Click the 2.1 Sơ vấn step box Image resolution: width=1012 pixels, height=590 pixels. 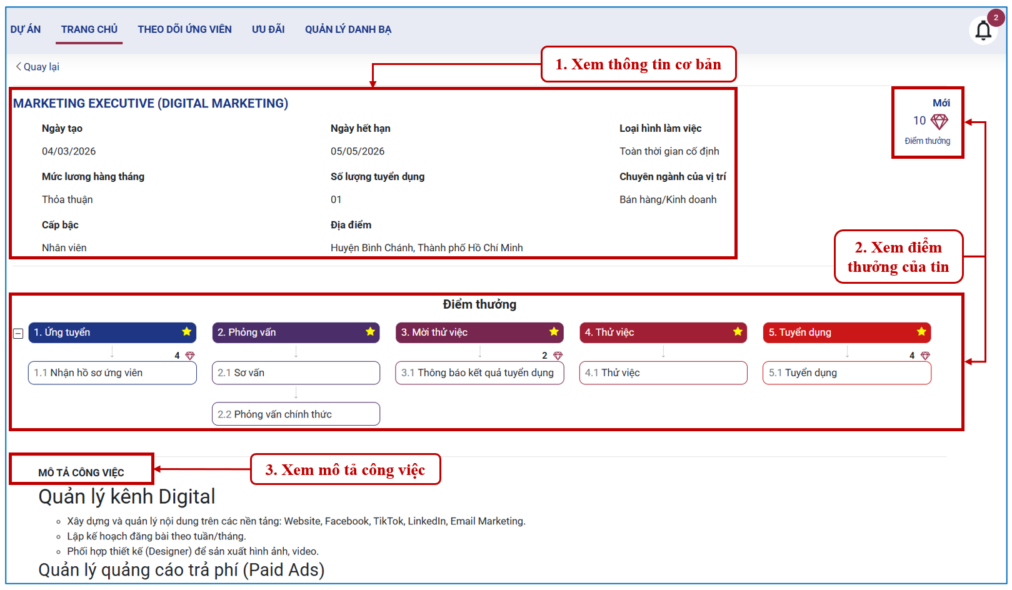pyautogui.click(x=296, y=373)
